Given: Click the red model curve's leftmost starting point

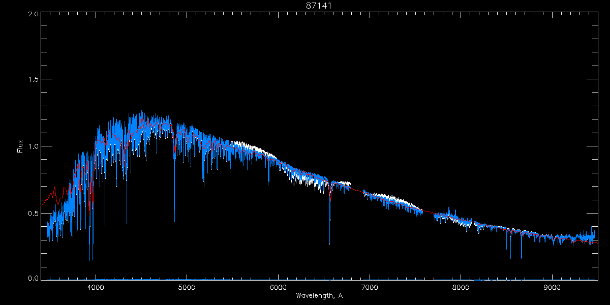Looking at the screenshot, I should (42, 205).
